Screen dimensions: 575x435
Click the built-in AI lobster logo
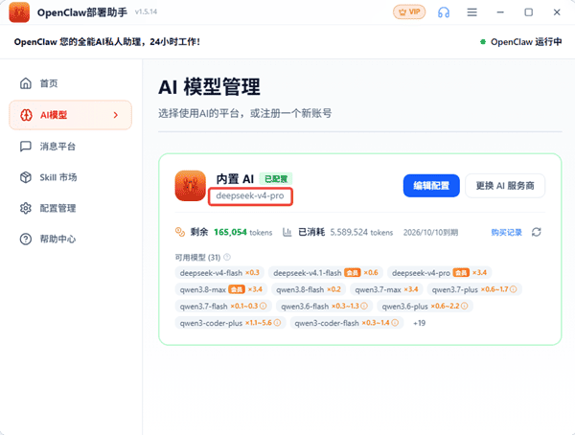coord(191,186)
